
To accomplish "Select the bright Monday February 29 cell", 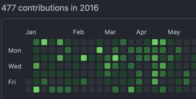I will 100,50.
